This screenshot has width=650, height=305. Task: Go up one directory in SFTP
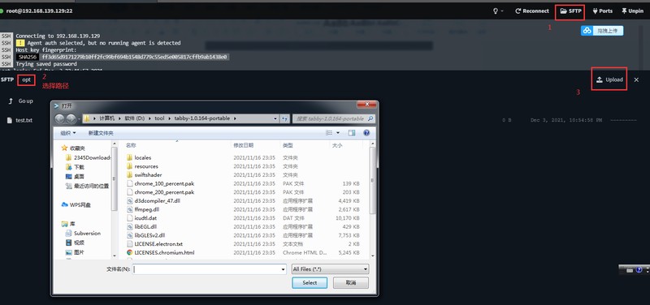(21, 101)
